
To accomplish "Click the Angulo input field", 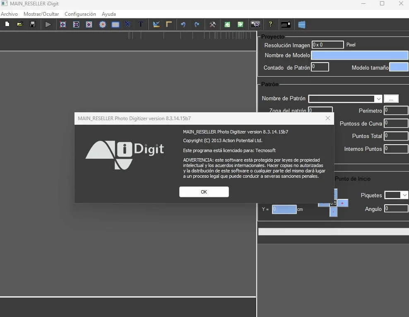I will 396,208.
